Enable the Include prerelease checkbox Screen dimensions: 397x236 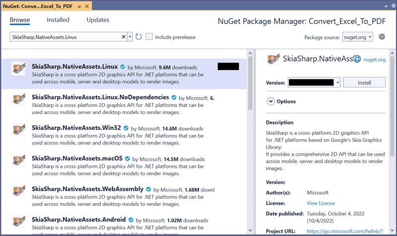149,37
